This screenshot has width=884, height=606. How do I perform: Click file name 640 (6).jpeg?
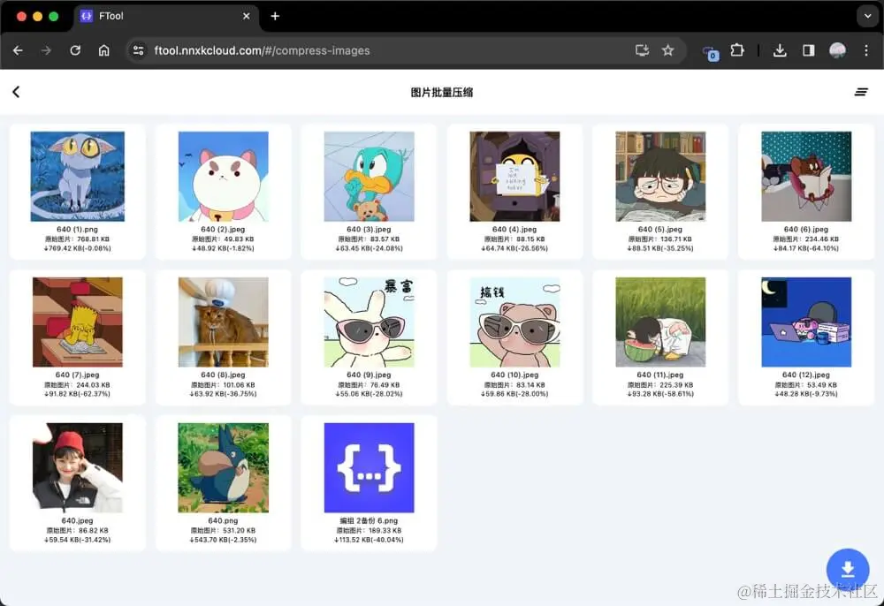click(x=806, y=229)
